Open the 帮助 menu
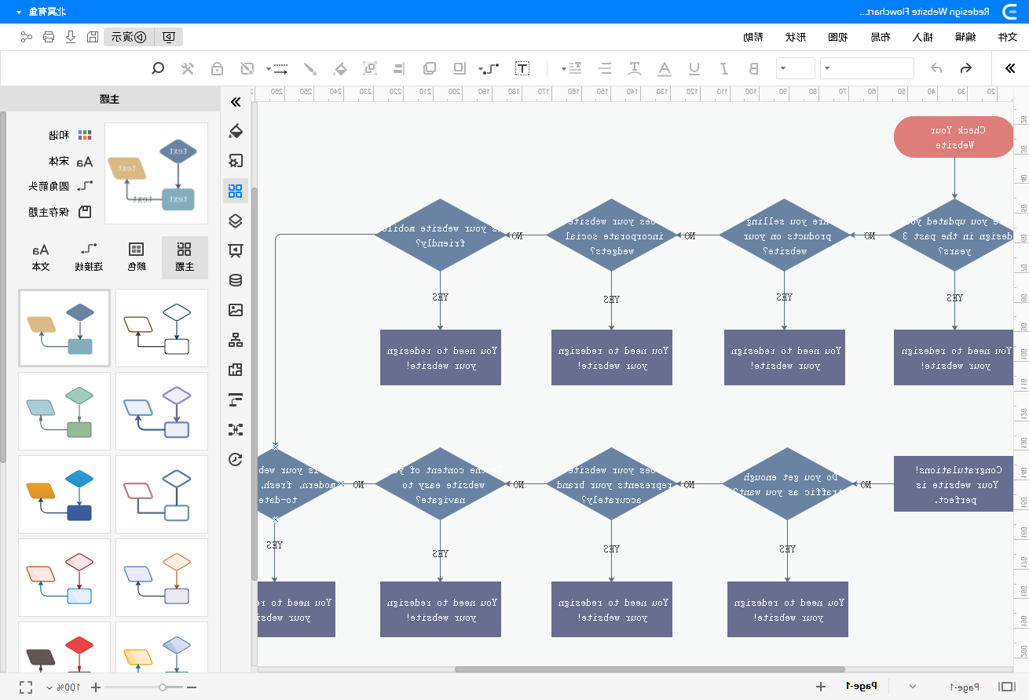Viewport: 1029px width, 700px height. click(x=753, y=37)
